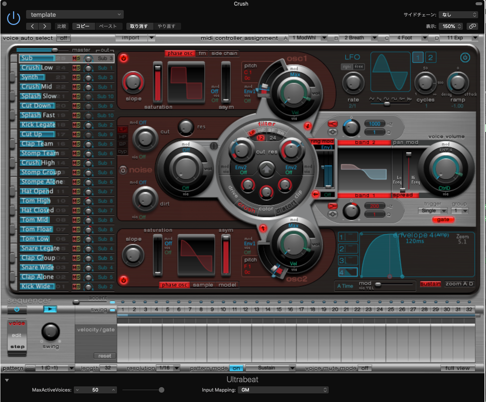Select osc1 phase osc mode tab
This screenshot has height=402, width=486.
(180, 53)
